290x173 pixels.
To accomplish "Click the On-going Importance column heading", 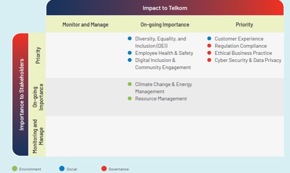I will pos(165,25).
